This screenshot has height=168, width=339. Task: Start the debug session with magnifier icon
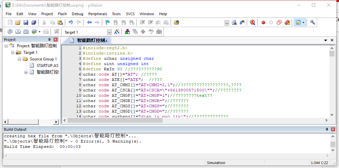(253, 22)
